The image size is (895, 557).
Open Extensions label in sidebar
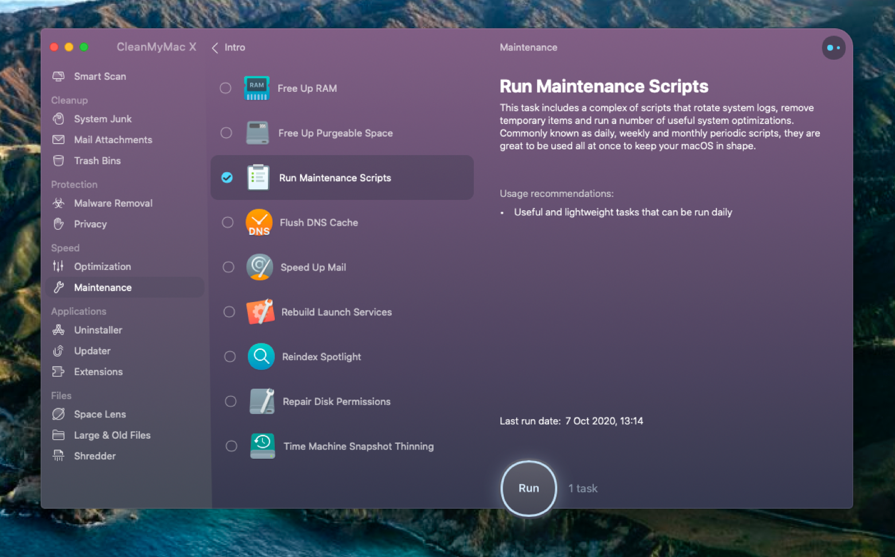98,372
